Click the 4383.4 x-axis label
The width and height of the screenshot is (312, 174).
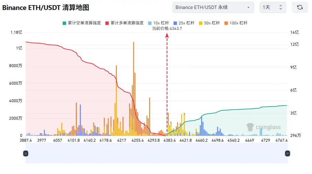(x=169, y=140)
